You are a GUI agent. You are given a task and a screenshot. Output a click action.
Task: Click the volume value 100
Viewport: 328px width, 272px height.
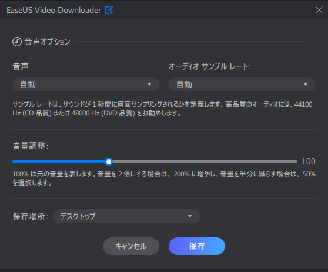(309, 161)
